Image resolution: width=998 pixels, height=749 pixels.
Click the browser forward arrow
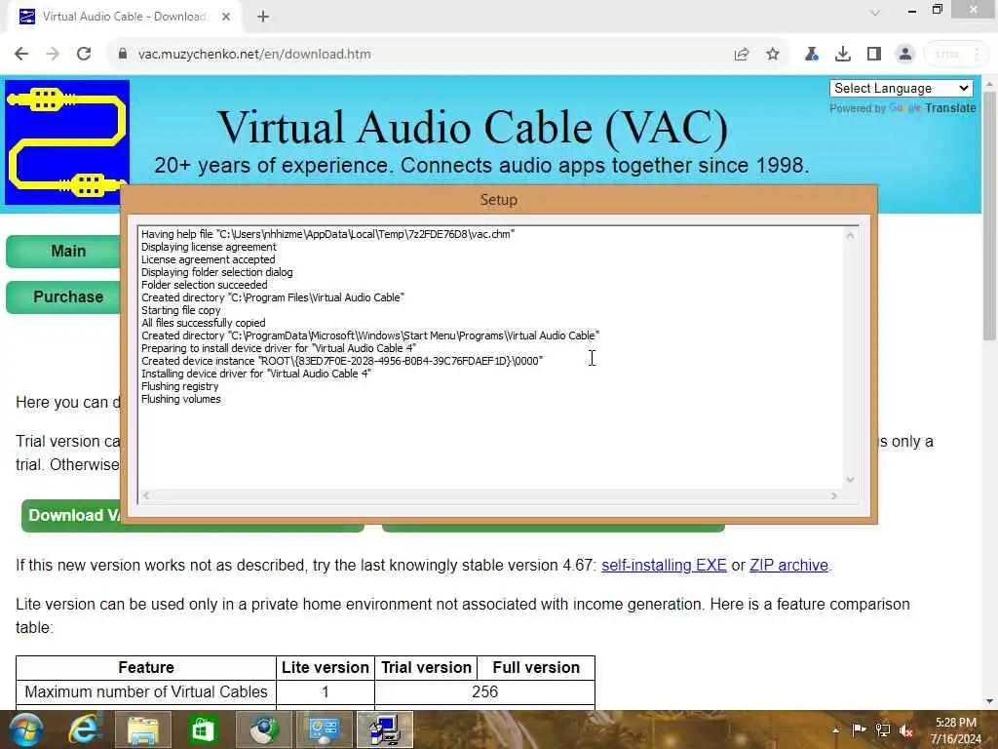pyautogui.click(x=53, y=55)
